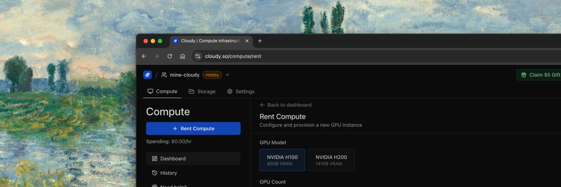Click the browser home icon
561x187 pixels.
(183, 56)
